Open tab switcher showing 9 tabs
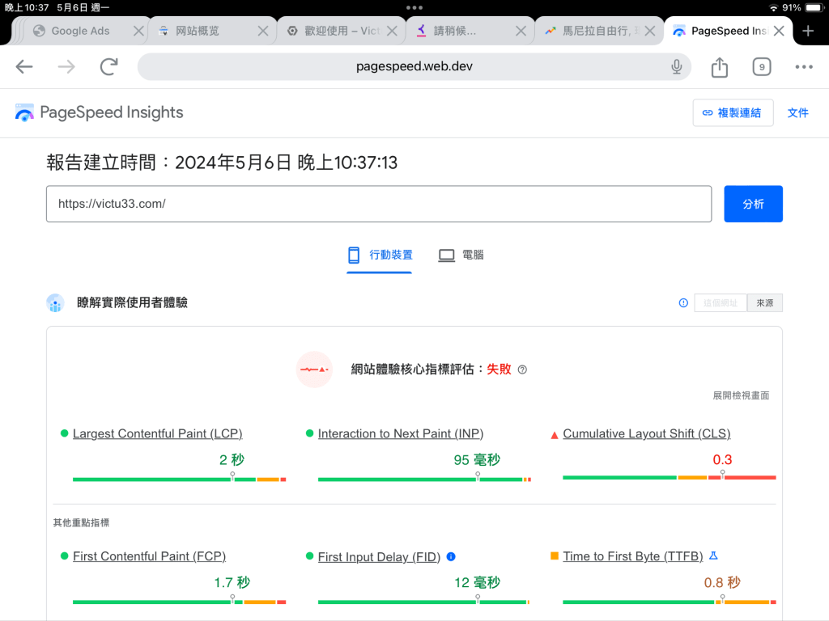 761,67
